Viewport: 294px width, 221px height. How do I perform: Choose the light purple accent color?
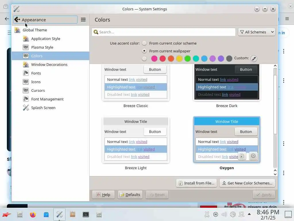tap(212, 58)
